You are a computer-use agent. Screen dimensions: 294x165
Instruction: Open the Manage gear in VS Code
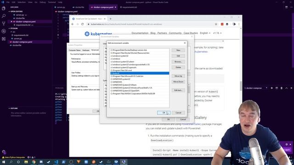4,152
